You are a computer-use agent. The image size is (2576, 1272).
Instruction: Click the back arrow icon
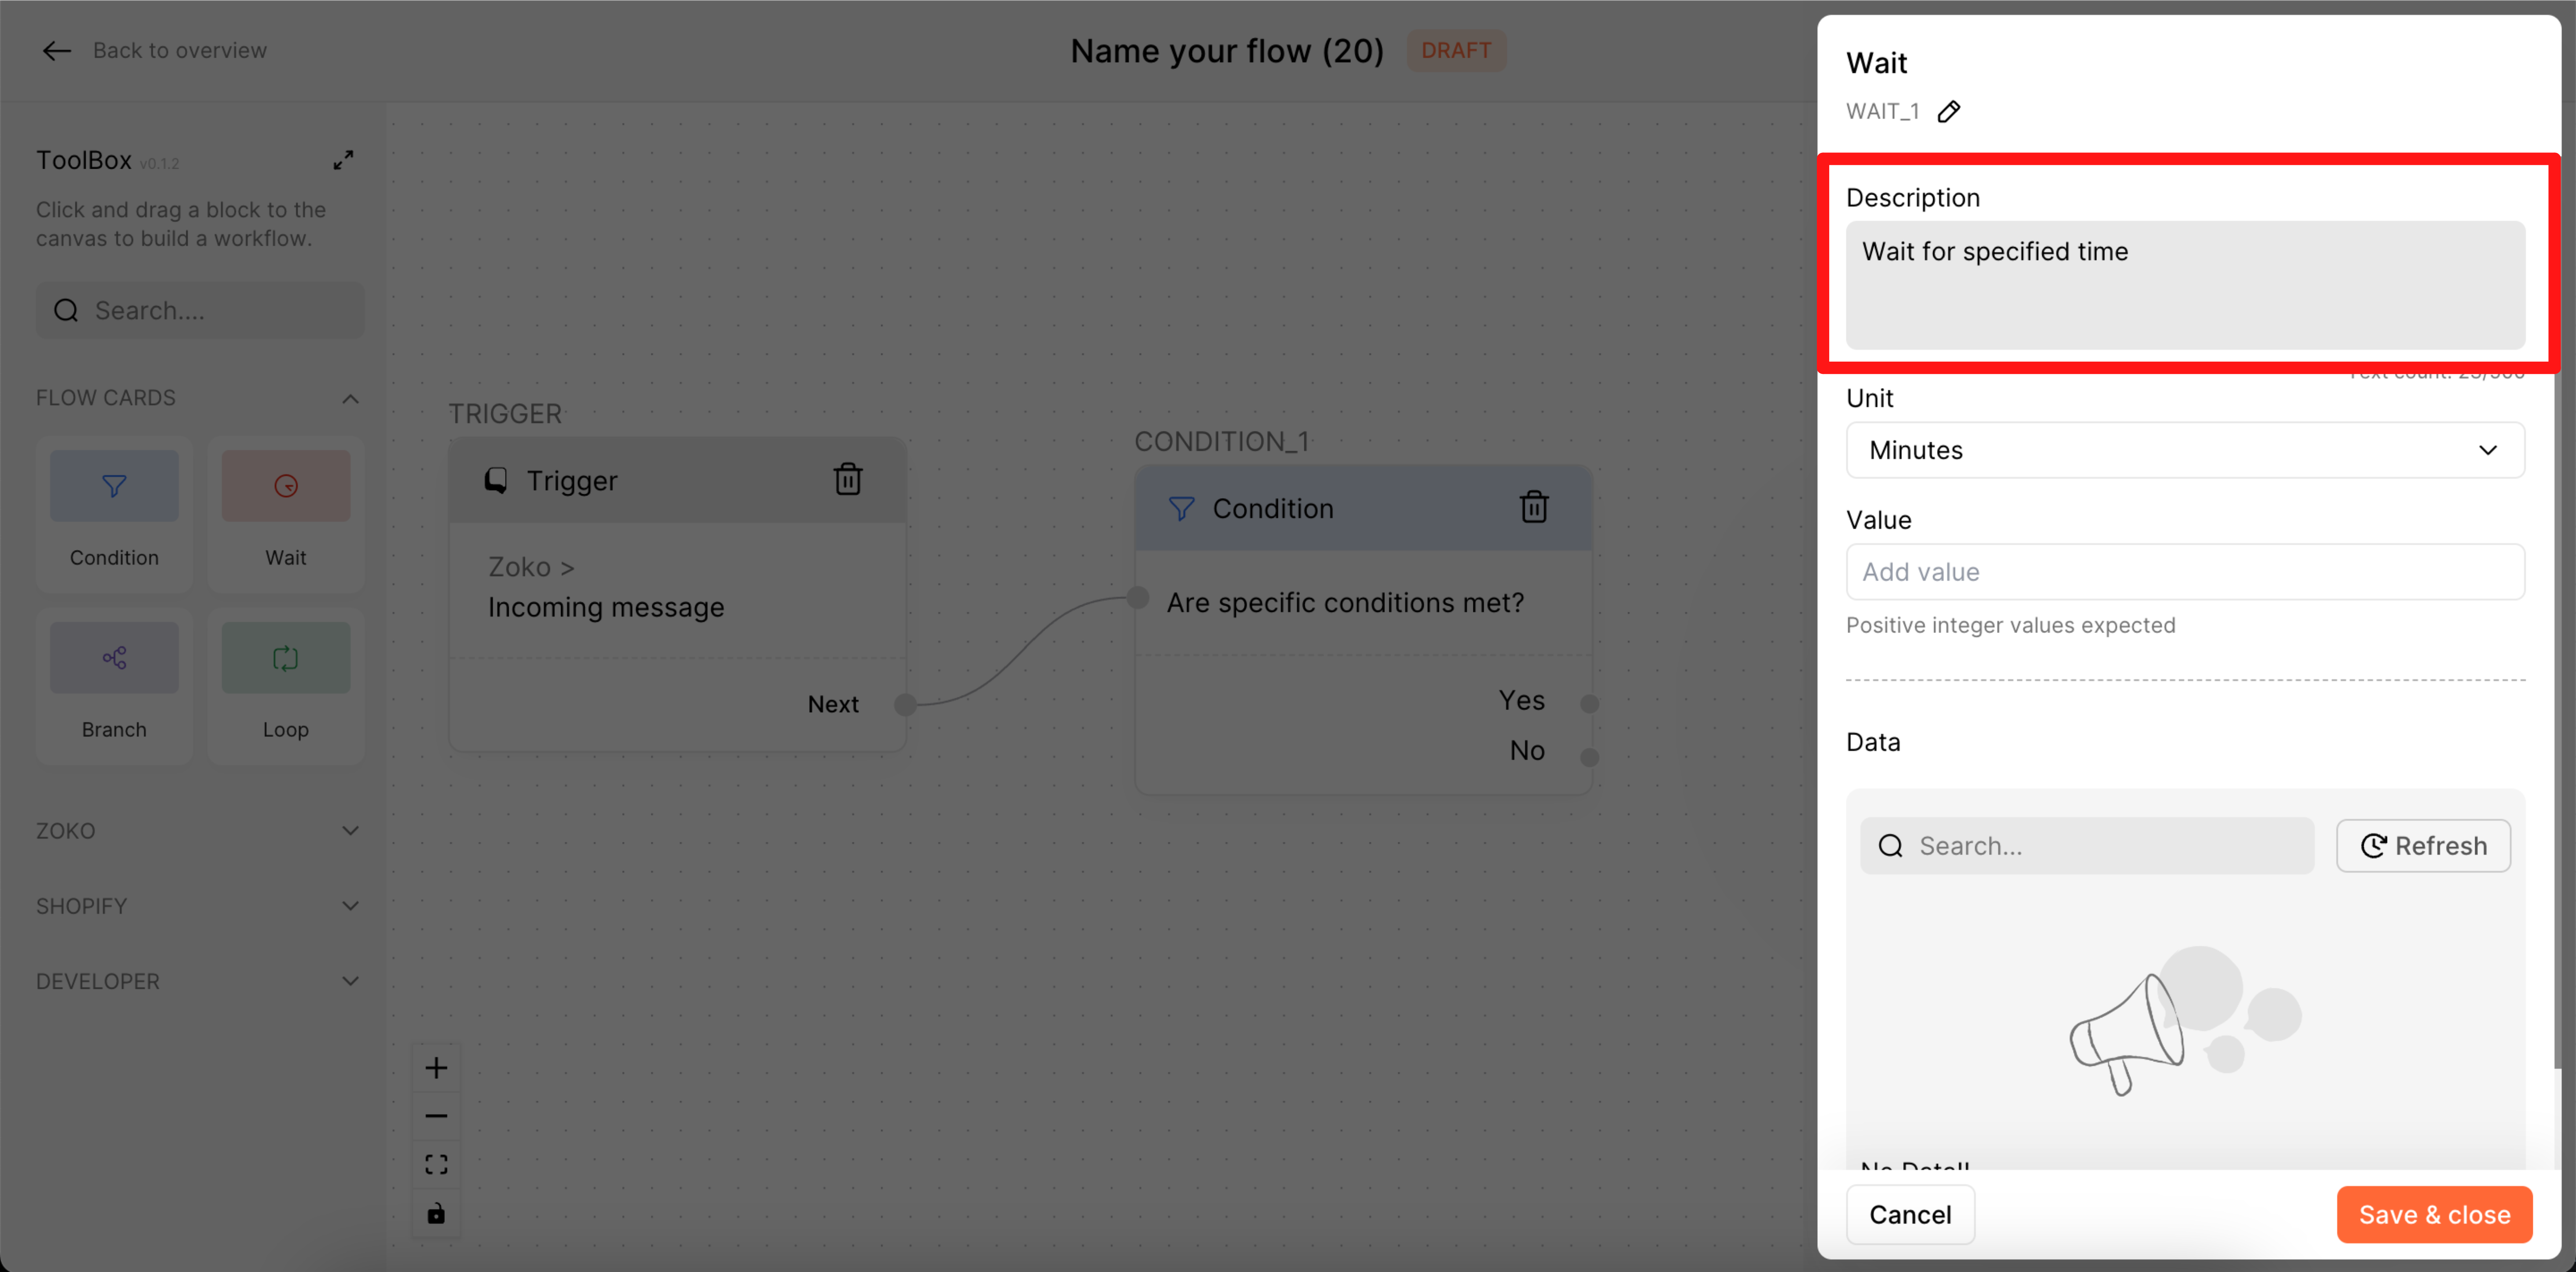[56, 50]
